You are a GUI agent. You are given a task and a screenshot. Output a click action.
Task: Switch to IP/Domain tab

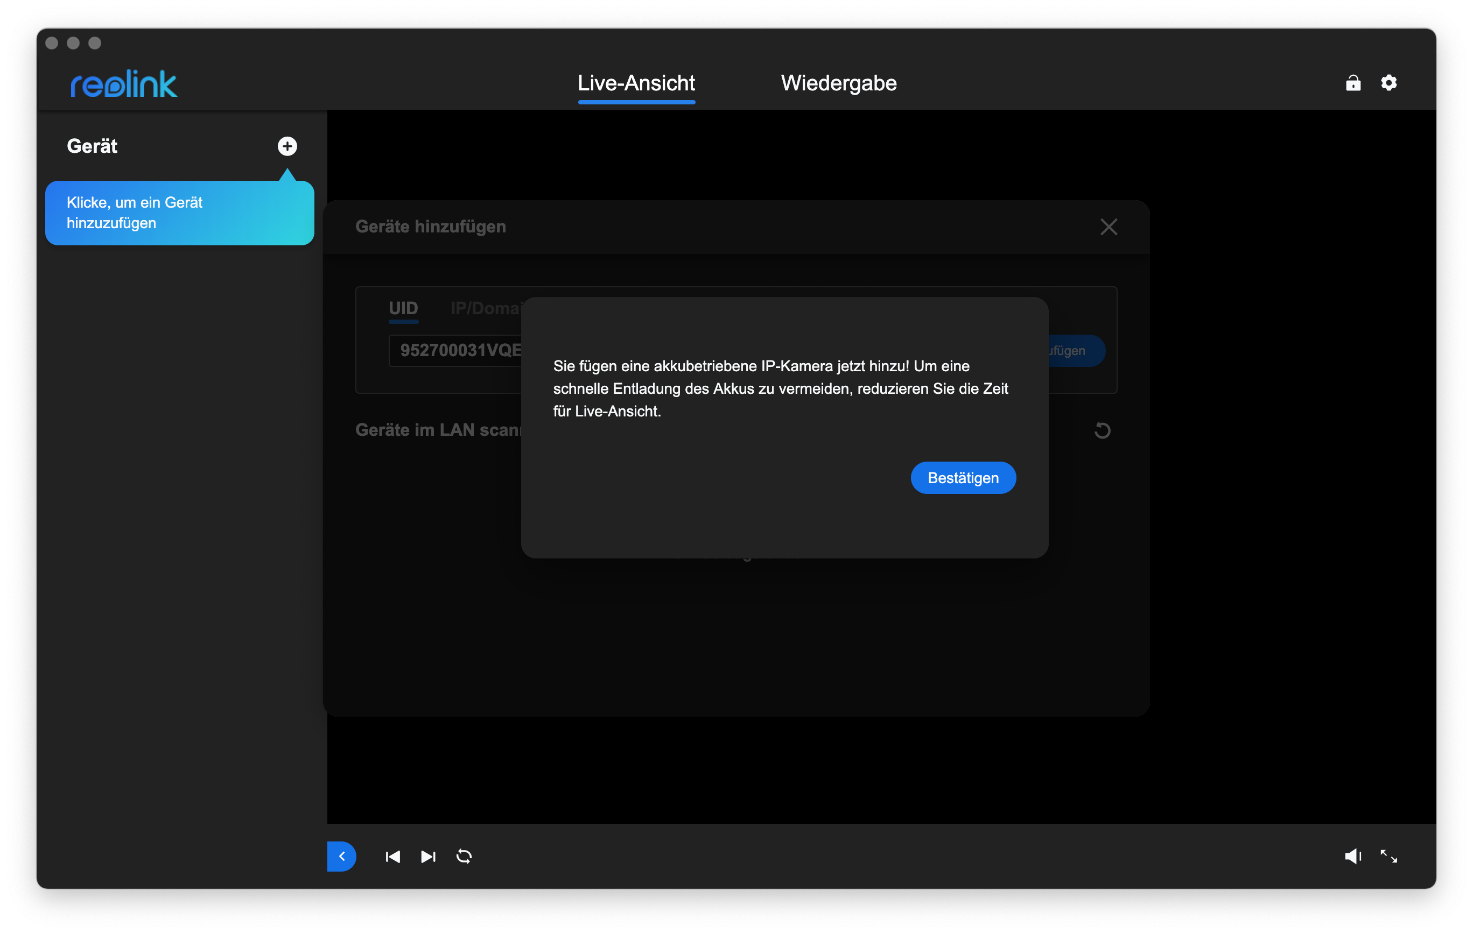click(485, 308)
